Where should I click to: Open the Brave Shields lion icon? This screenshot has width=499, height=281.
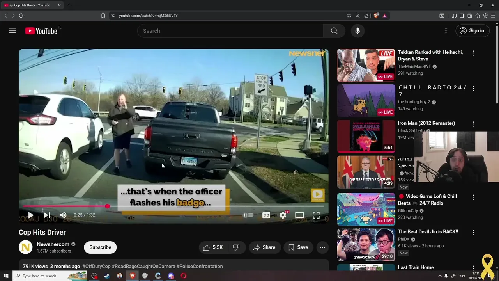(376, 16)
